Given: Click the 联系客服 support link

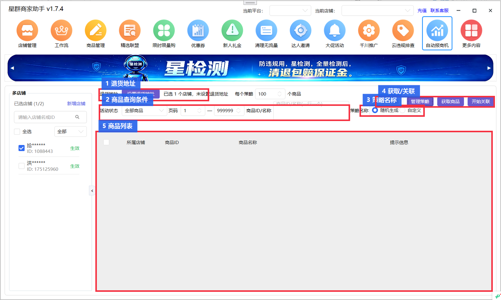Looking at the screenshot, I should pos(439,11).
